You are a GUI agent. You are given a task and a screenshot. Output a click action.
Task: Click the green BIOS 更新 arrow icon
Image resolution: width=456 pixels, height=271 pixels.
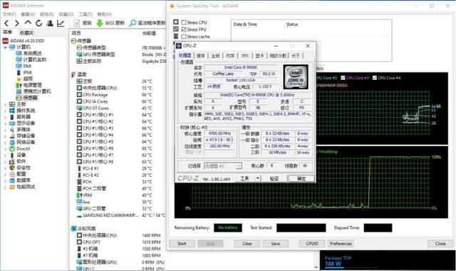pyautogui.click(x=100, y=23)
